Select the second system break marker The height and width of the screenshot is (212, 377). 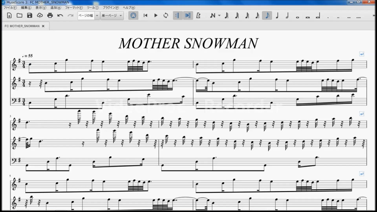tap(362, 113)
